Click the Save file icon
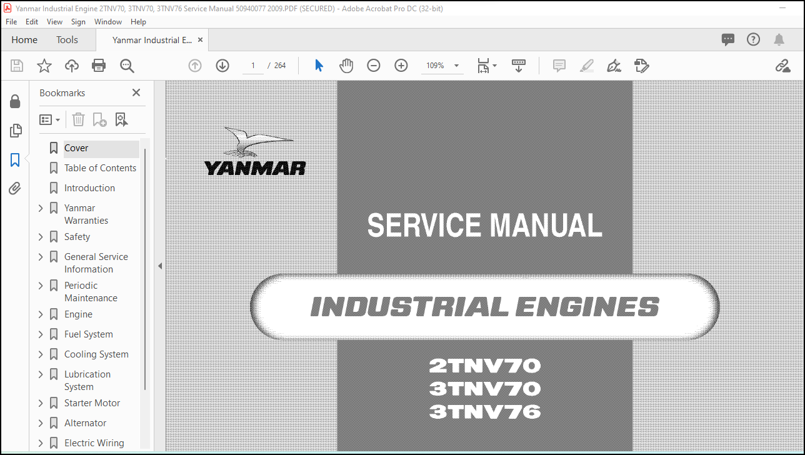The height and width of the screenshot is (455, 805). (x=17, y=66)
